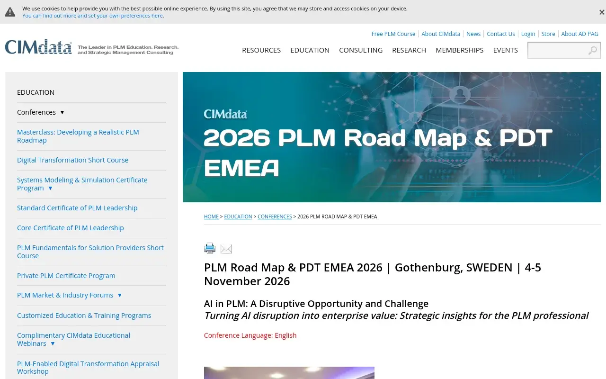Click the CIMdata logo in header
The image size is (606, 379).
[x=38, y=47]
